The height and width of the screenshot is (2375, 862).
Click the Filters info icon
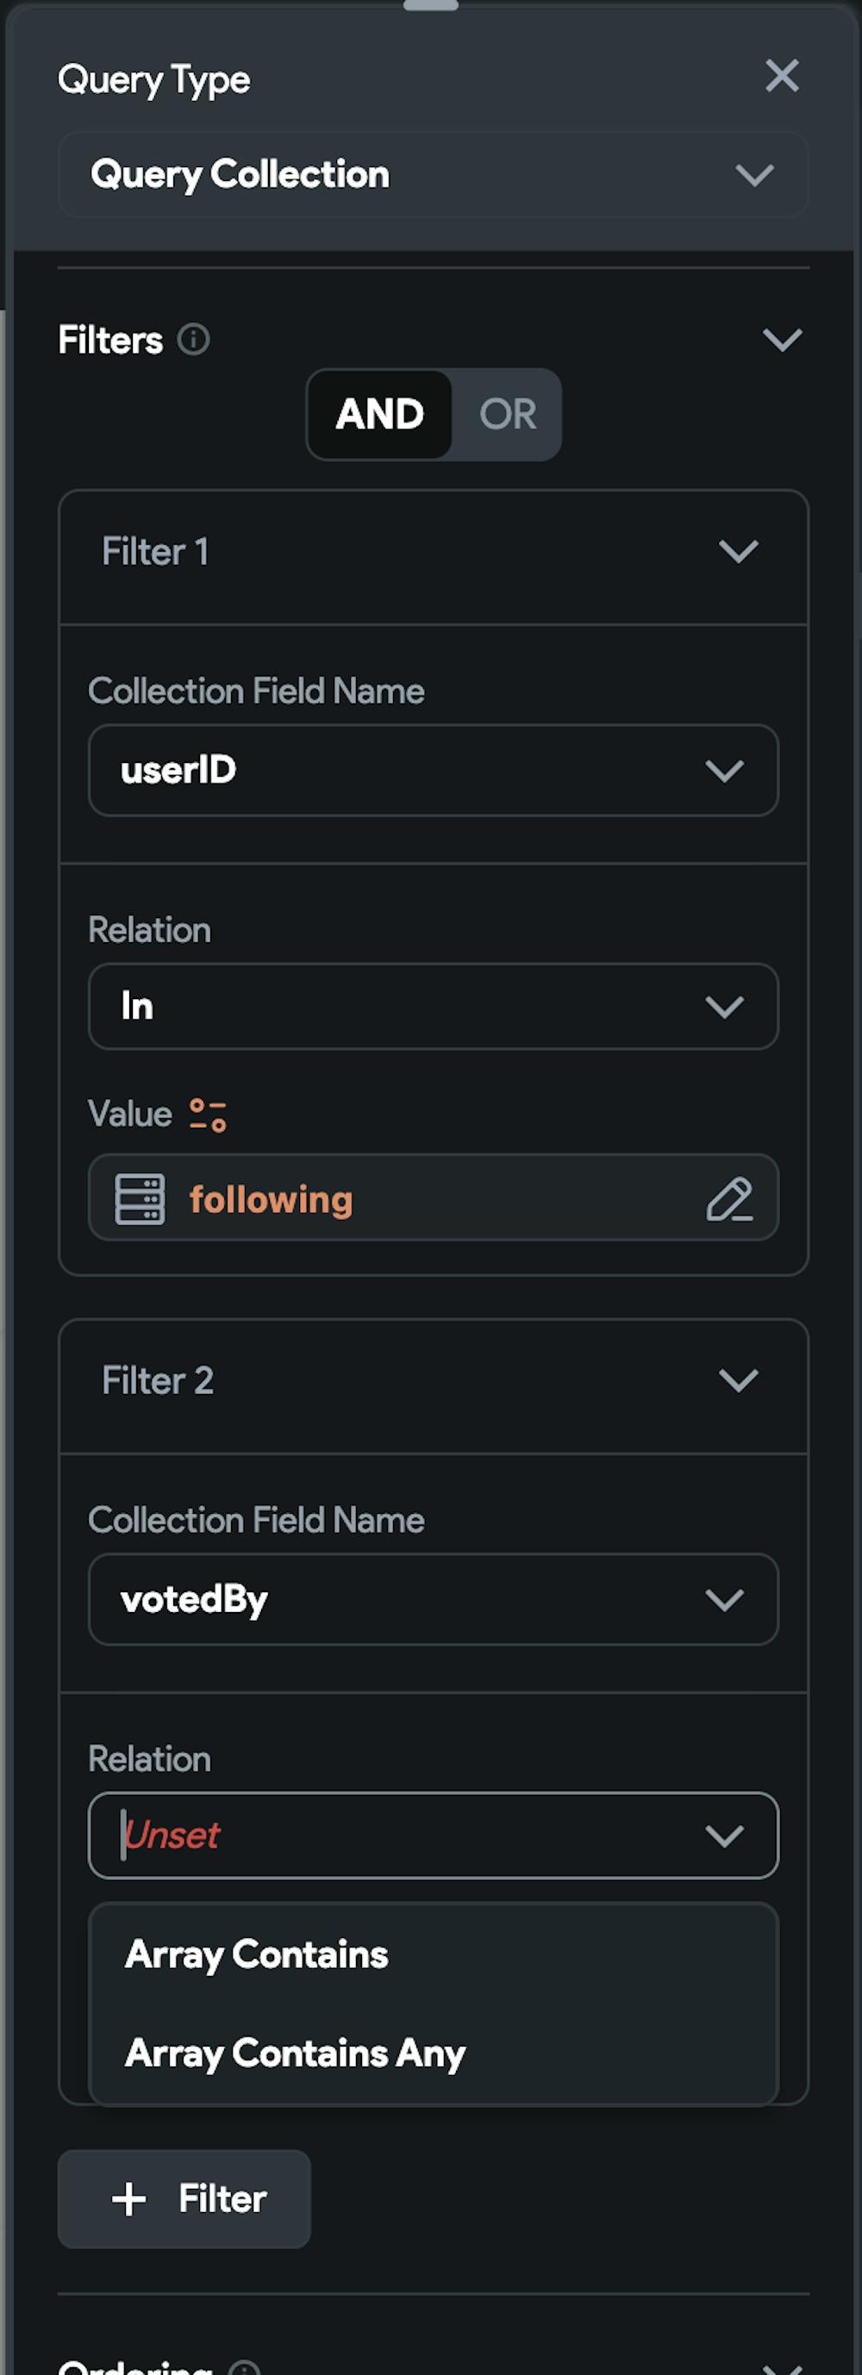(x=194, y=340)
